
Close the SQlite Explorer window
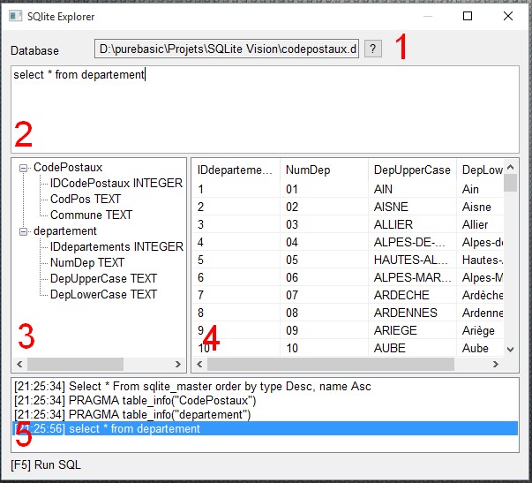coord(508,16)
